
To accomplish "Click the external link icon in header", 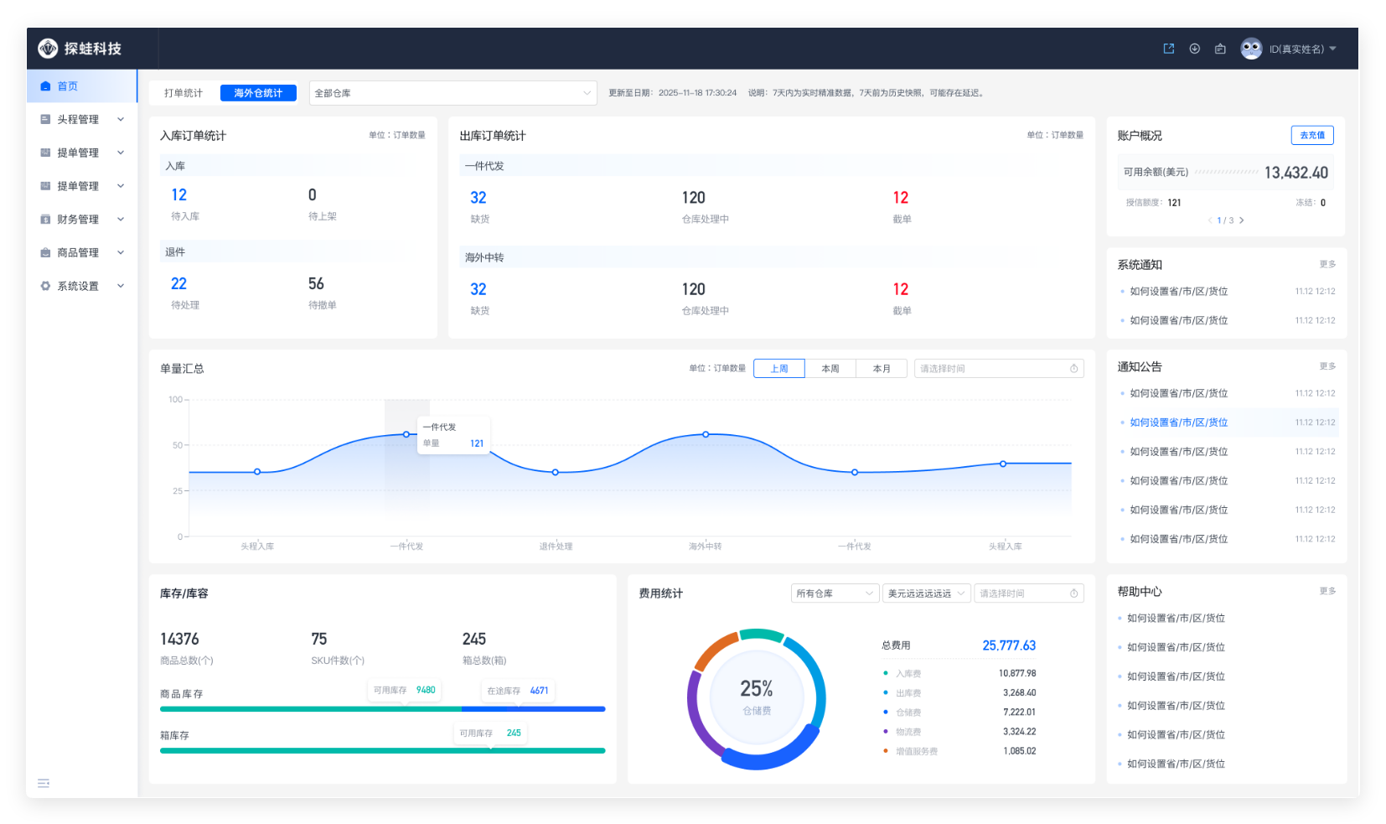I will [1168, 49].
